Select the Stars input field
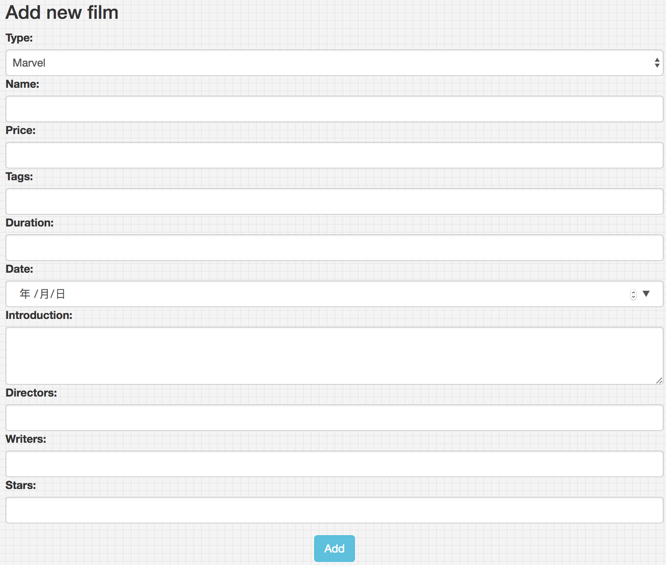 [x=334, y=510]
